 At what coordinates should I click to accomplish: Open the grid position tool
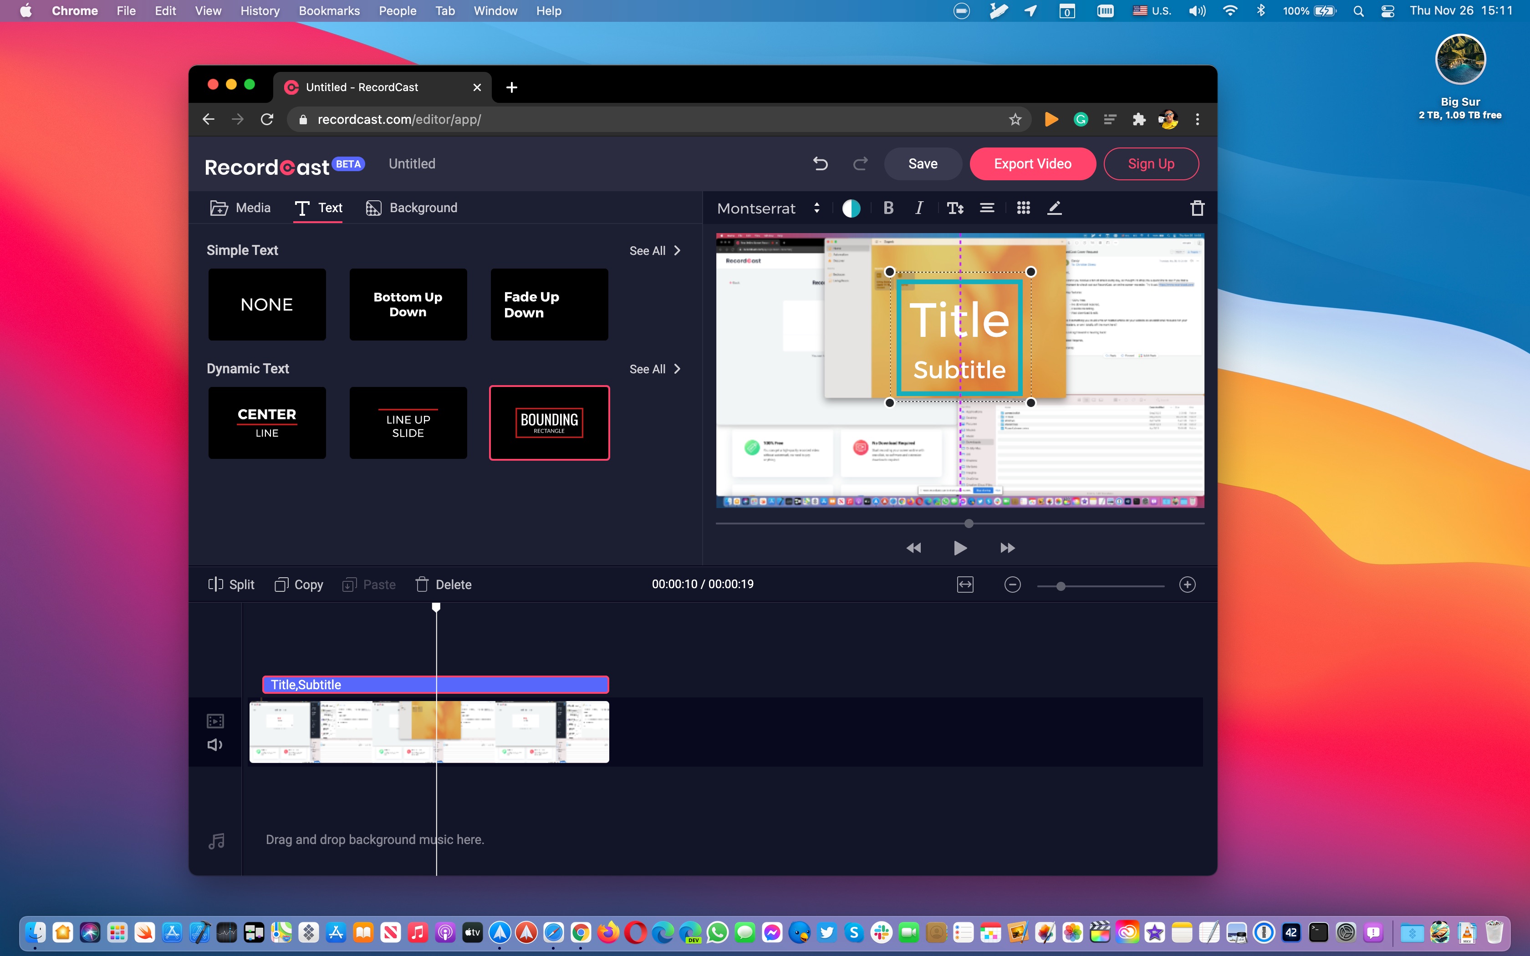tap(1023, 208)
